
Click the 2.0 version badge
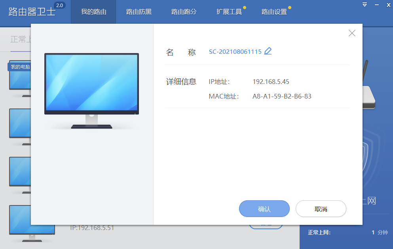click(x=60, y=5)
